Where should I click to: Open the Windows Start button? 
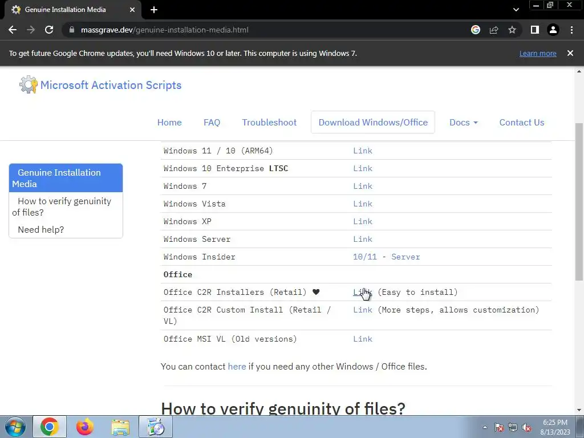point(15,427)
